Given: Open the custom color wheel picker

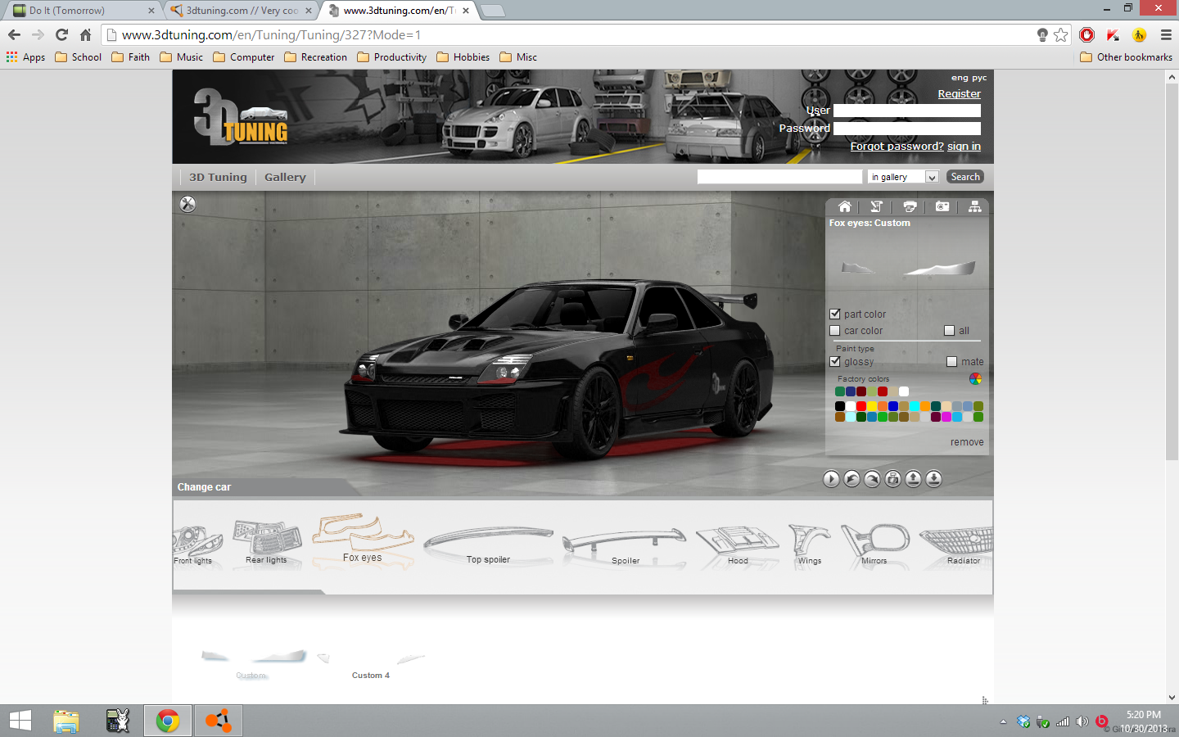Looking at the screenshot, I should [x=975, y=379].
